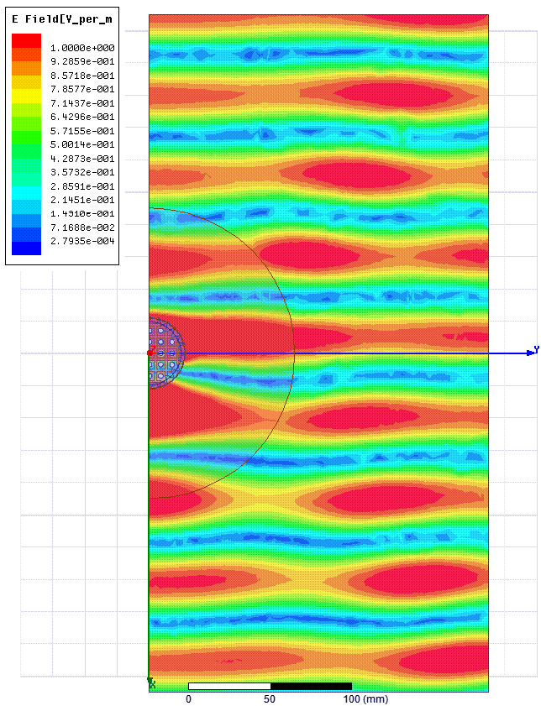Select the small gridded sphere object at origin
The image size is (541, 706).
pos(166,353)
